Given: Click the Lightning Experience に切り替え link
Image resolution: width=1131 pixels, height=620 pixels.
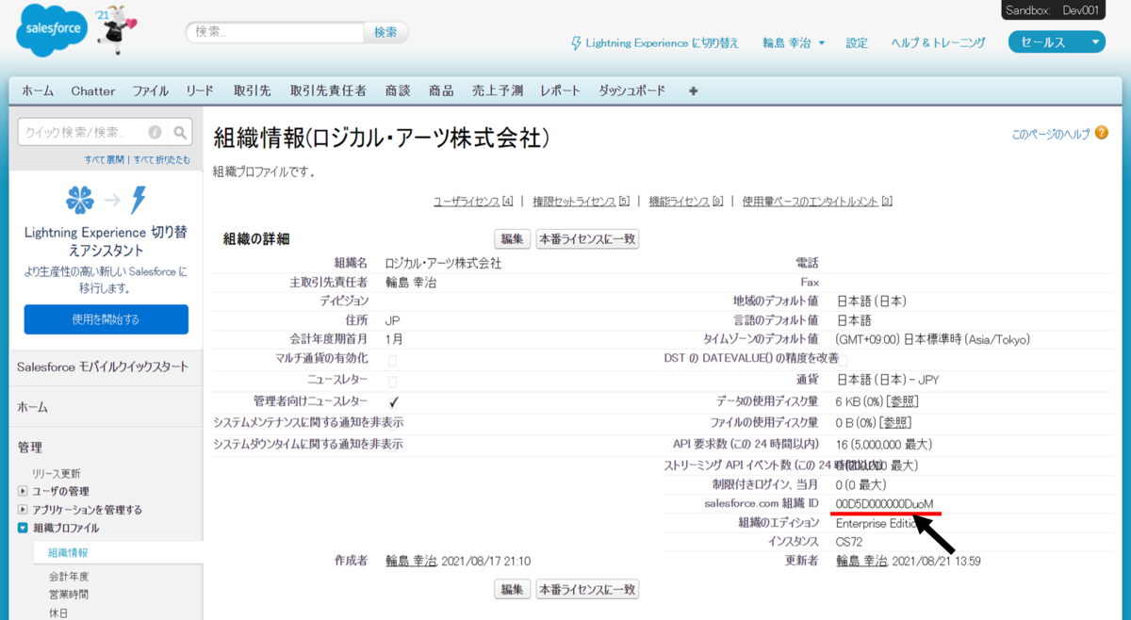Looking at the screenshot, I should [663, 43].
